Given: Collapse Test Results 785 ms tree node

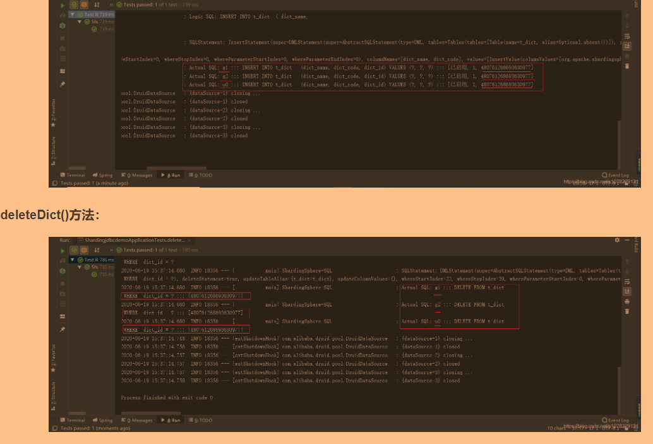Looking at the screenshot, I should pos(72,260).
